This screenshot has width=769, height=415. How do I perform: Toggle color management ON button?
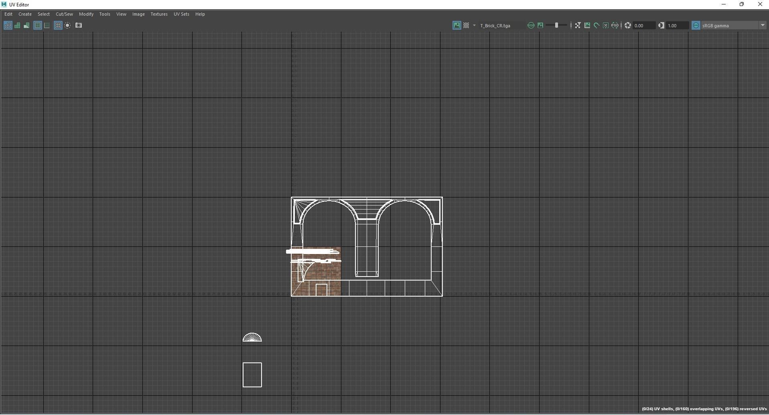696,25
